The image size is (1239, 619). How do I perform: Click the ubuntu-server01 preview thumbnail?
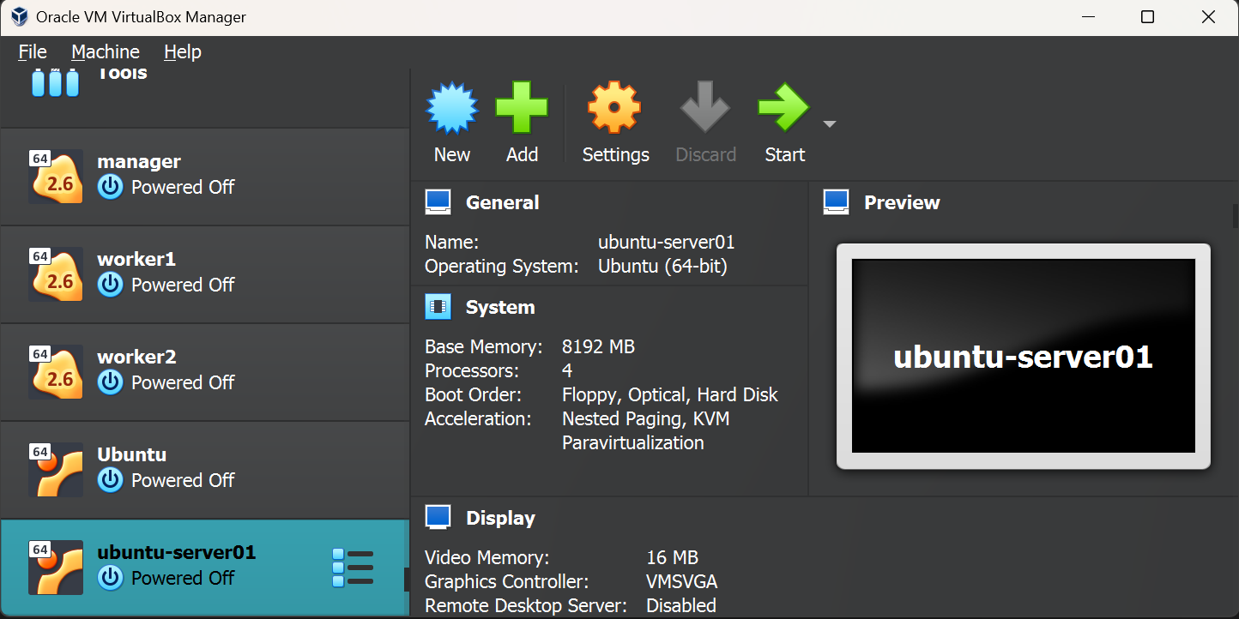coord(1023,356)
